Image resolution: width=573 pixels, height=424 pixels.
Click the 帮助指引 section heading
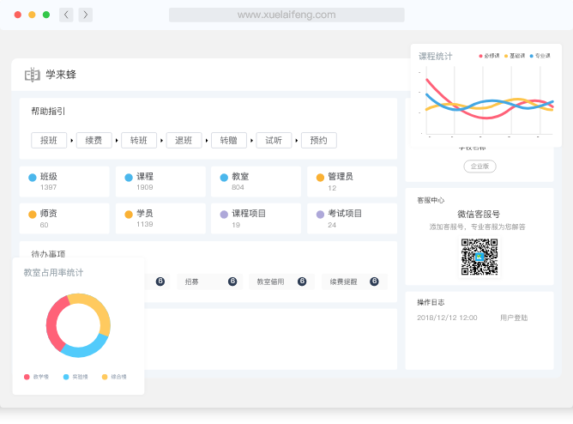point(48,111)
